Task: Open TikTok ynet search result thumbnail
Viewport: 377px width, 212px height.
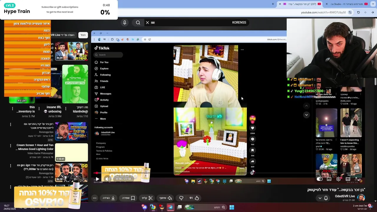Action: tap(326, 123)
